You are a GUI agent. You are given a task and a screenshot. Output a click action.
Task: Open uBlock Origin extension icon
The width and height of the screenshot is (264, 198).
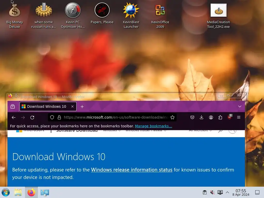(229, 117)
